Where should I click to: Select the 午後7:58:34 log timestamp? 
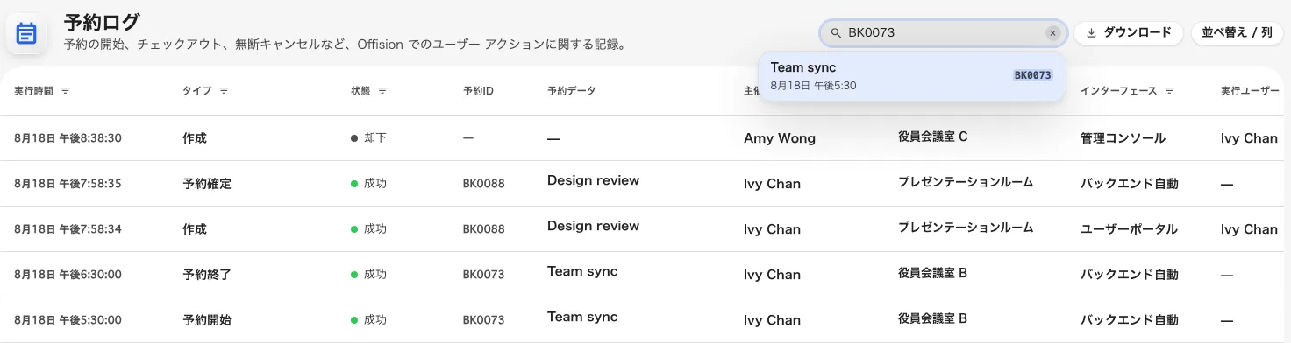[x=68, y=229]
